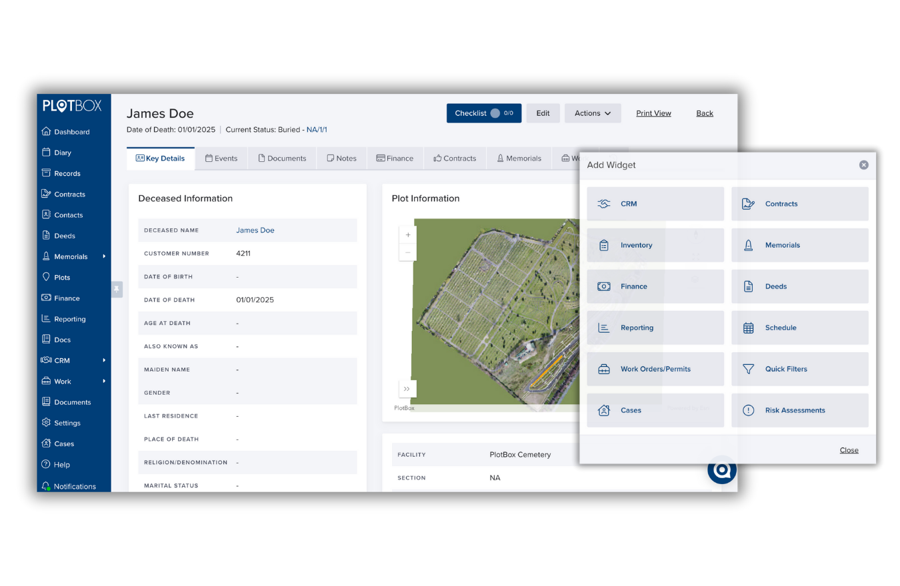Open the Diary calendar icon
This screenshot has width=900, height=586.
pos(46,152)
